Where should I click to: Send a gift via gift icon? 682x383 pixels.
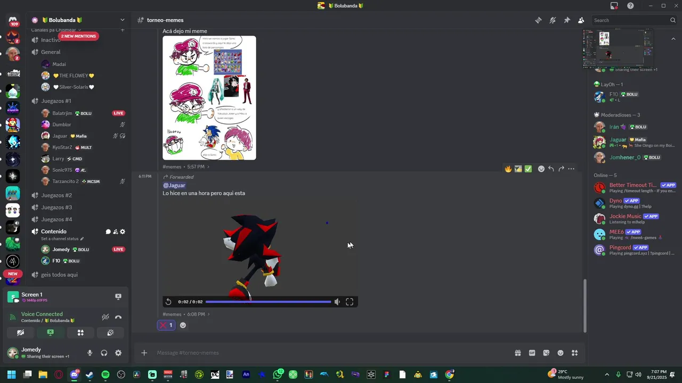click(x=517, y=353)
